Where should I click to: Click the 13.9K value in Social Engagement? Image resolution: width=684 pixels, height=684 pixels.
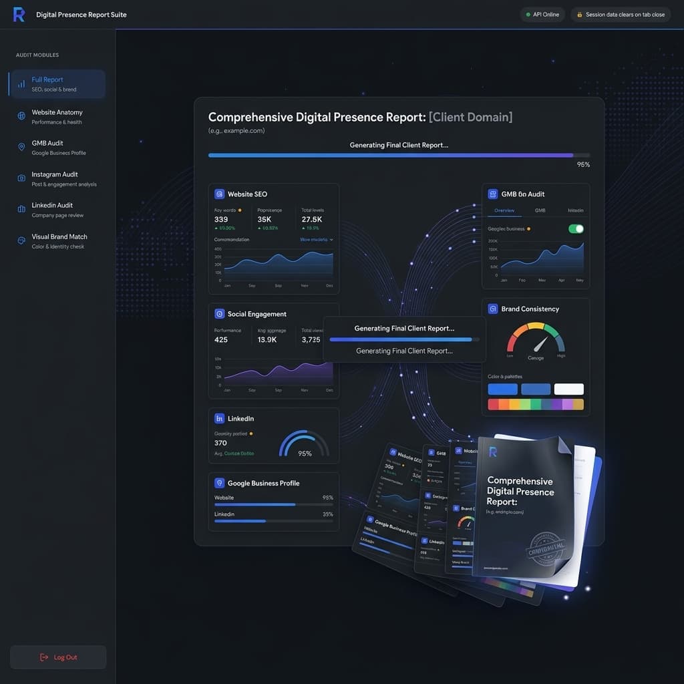[267, 339]
